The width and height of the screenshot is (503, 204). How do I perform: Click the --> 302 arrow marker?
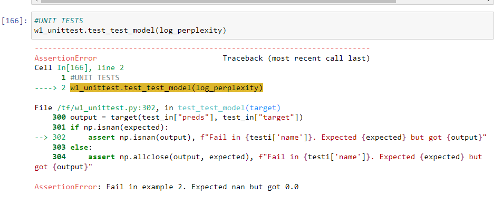pyautogui.click(x=50, y=137)
